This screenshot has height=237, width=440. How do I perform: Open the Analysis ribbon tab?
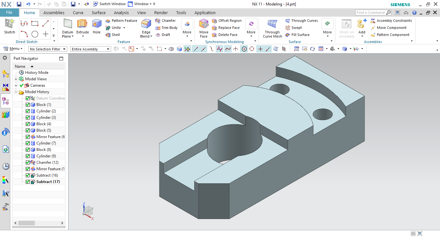click(121, 13)
